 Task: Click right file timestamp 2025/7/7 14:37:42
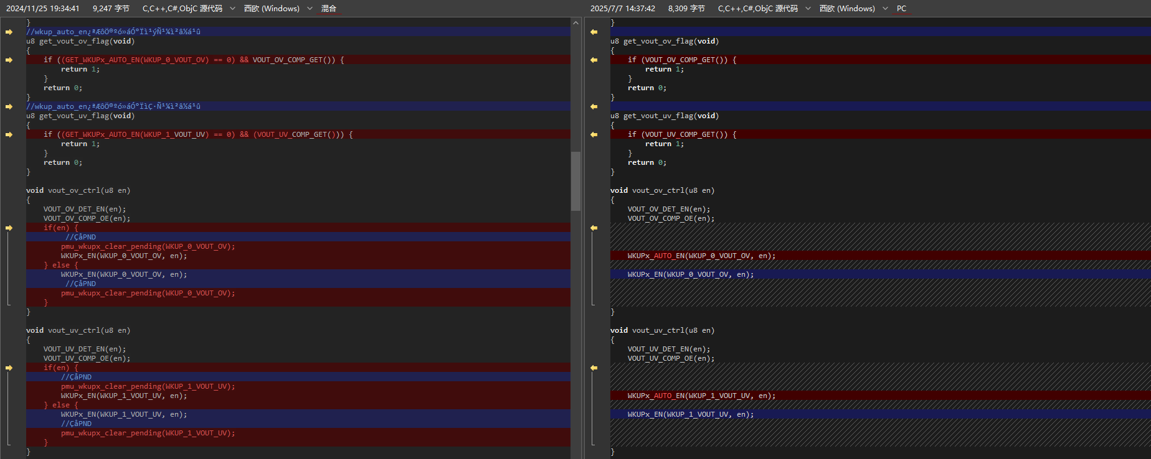click(623, 9)
